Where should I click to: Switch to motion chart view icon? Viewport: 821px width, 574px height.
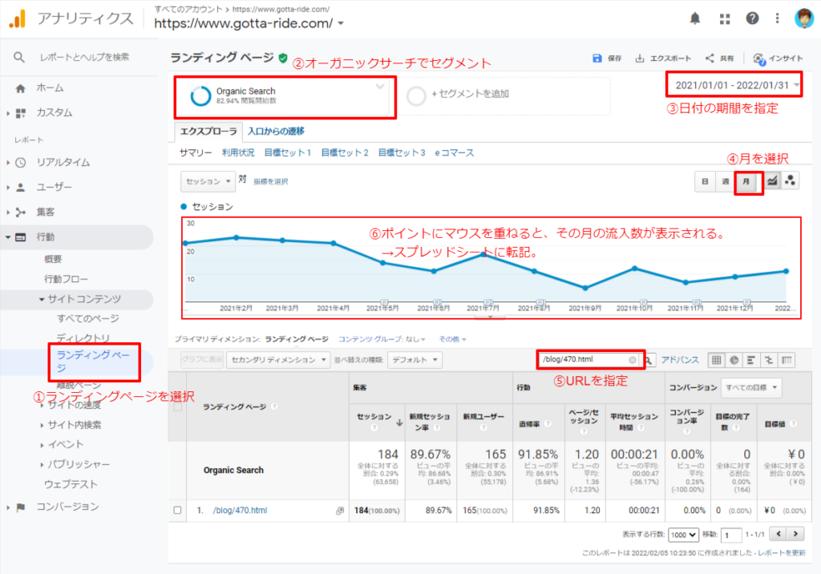point(791,182)
